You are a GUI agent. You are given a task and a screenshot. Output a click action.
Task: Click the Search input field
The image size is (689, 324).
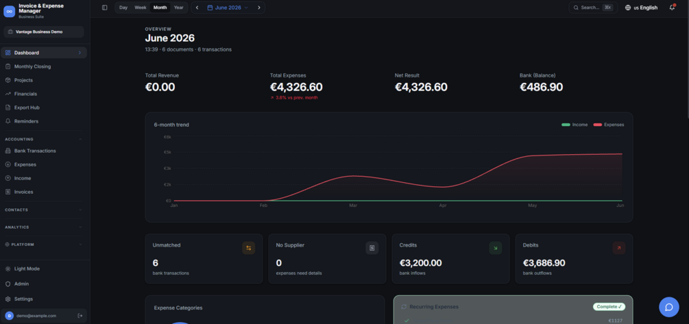click(x=593, y=8)
